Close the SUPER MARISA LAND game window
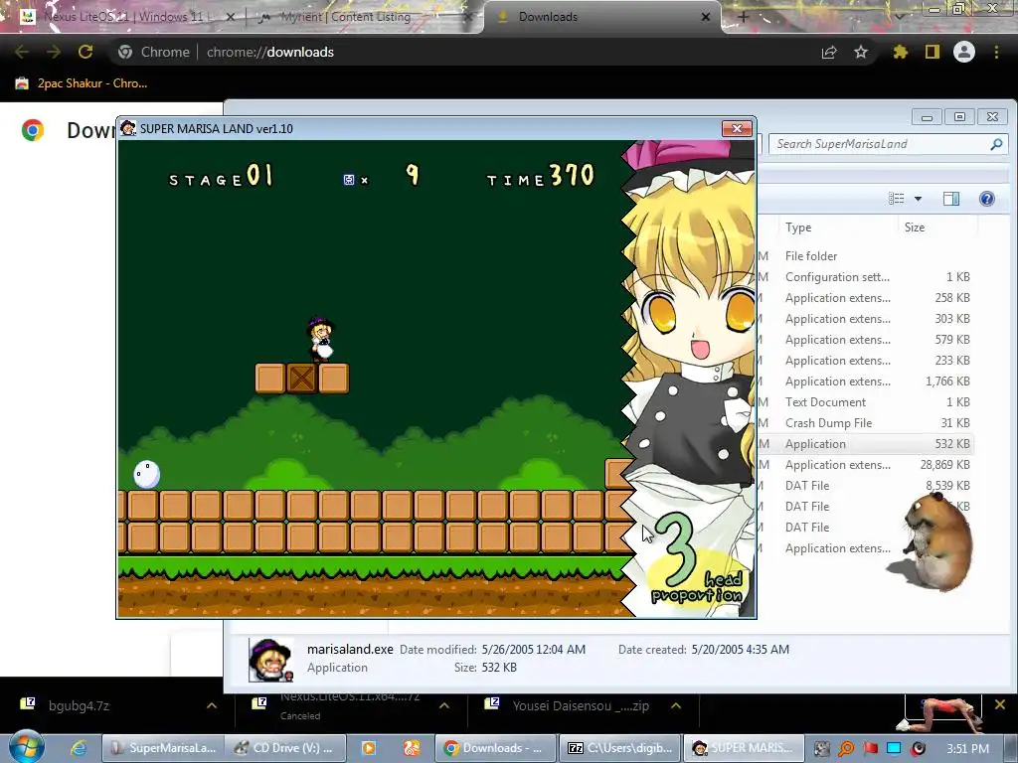Image resolution: width=1018 pixels, height=763 pixels. [737, 128]
